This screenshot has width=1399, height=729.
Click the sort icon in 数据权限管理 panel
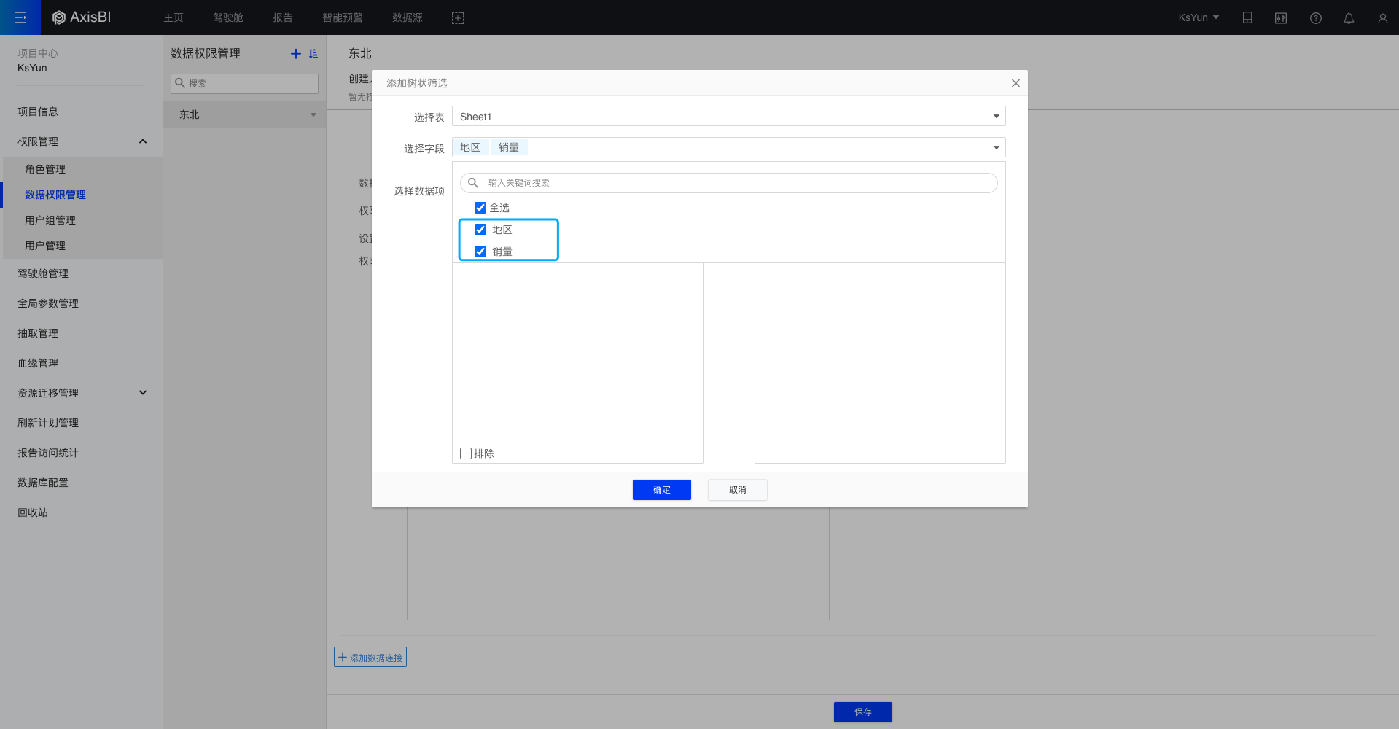313,54
